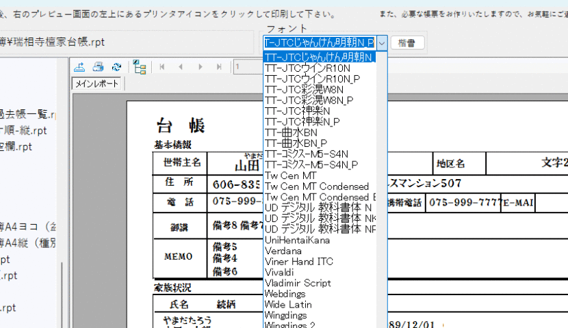The height and width of the screenshot is (328, 568).
Task: Click the 楷書 button
Action: (407, 43)
